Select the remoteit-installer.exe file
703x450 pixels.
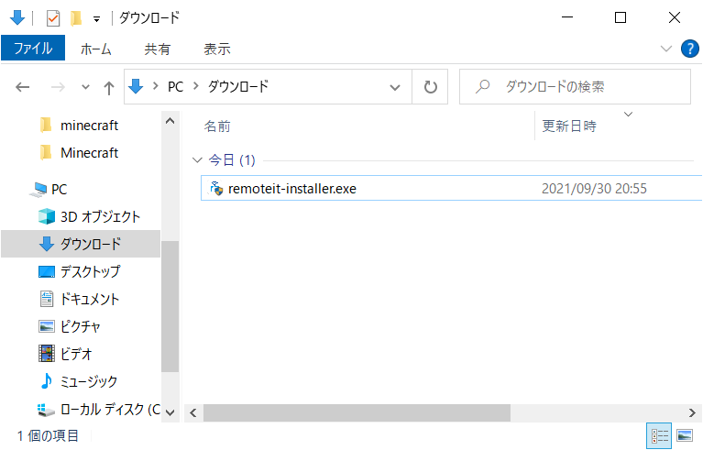(452, 188)
